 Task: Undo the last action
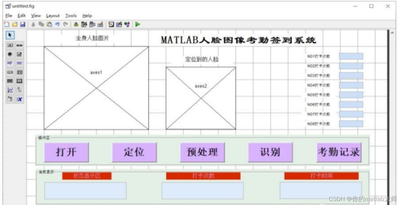click(x=57, y=24)
